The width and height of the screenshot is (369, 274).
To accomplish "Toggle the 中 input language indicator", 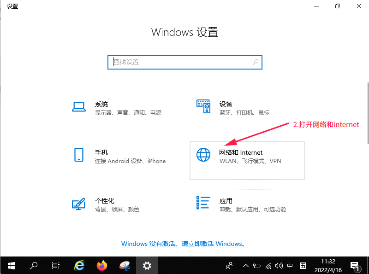I will point(290,265).
